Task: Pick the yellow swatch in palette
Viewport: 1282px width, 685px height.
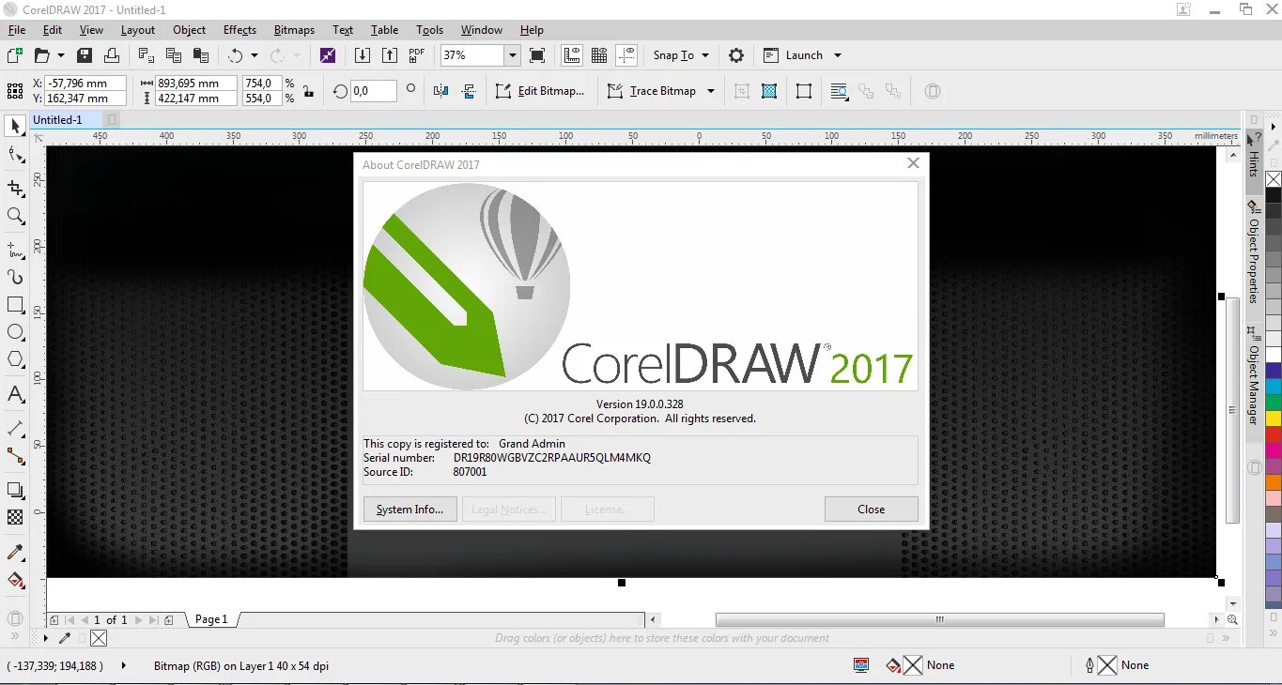Action: 1274,418
